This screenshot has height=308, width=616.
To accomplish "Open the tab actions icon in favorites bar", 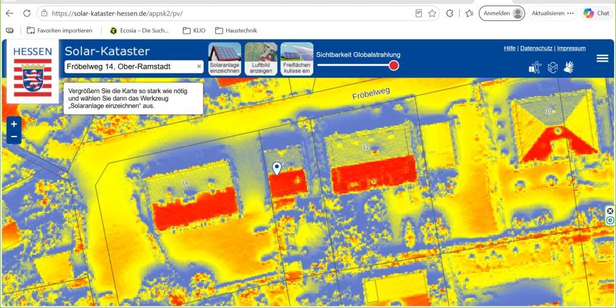I will coord(10,30).
